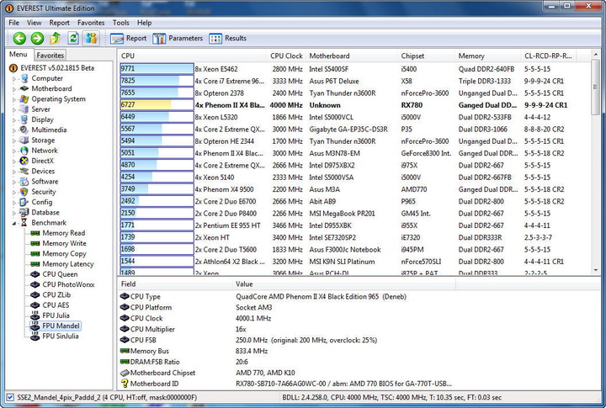This screenshot has width=606, height=408.
Task: Open the File menu
Action: pos(14,23)
